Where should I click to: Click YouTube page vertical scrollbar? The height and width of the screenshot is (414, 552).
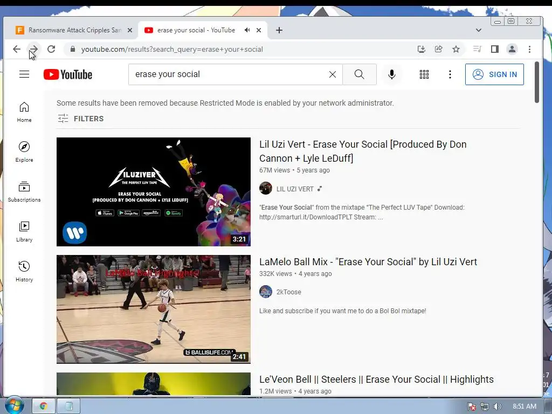coord(536,82)
